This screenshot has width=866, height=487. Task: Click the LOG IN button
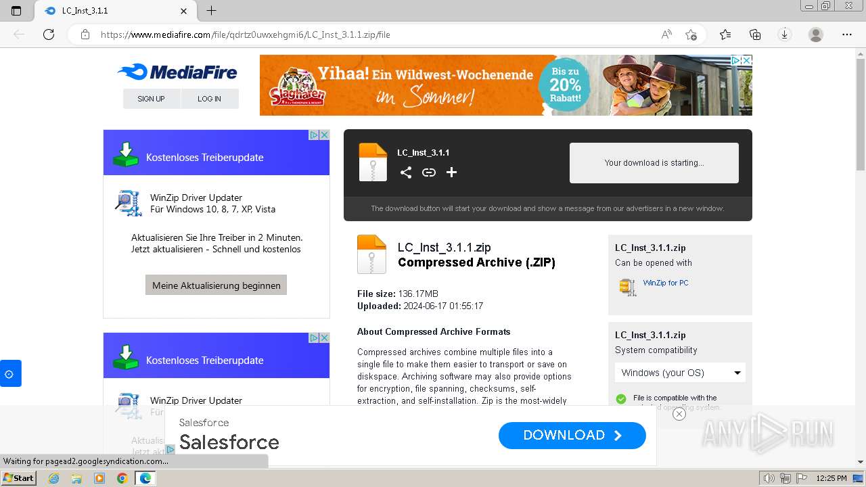click(x=210, y=99)
